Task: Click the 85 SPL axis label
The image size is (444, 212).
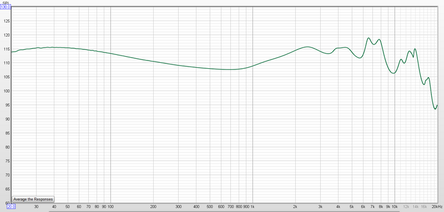Action: pyautogui.click(x=7, y=133)
